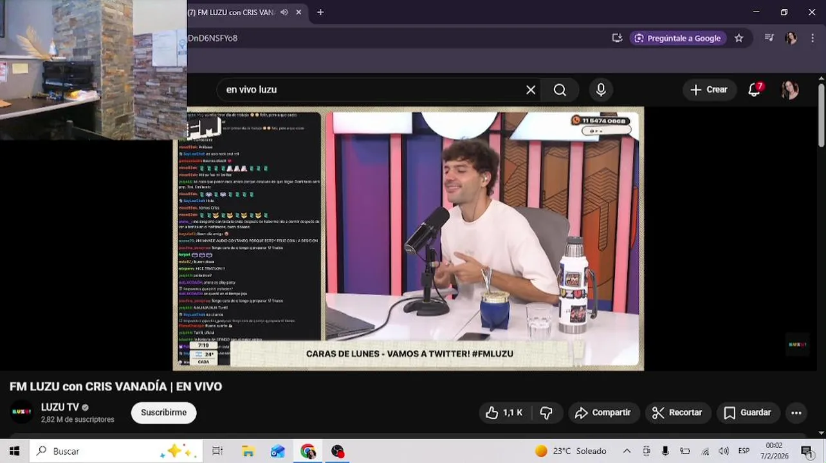Image resolution: width=826 pixels, height=463 pixels.
Task: Open the YouTube account avatar menu
Action: tap(790, 90)
